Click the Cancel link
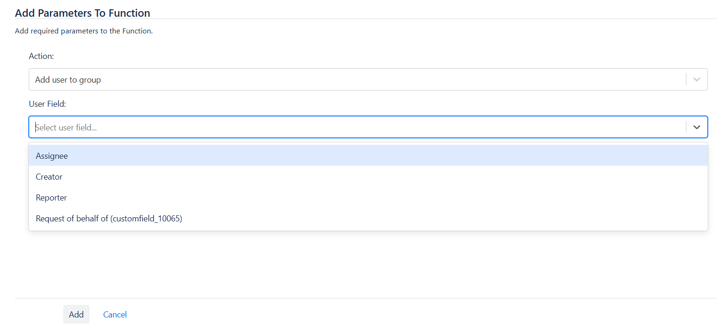This screenshot has height=330, width=717. (115, 315)
